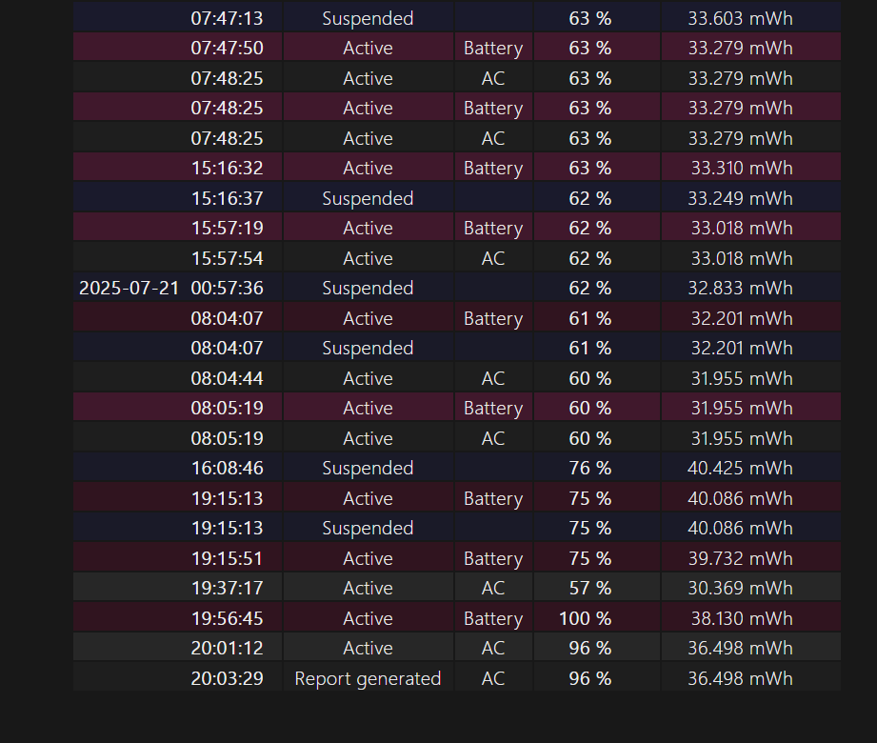Click the 33.310 mWh value
877x743 pixels.
(742, 168)
